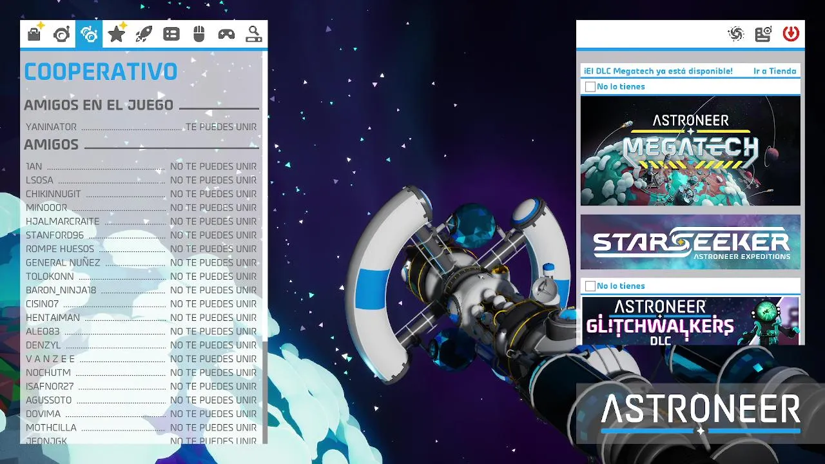Click the server settings icon
This screenshot has height=464, width=825.
coord(763,34)
